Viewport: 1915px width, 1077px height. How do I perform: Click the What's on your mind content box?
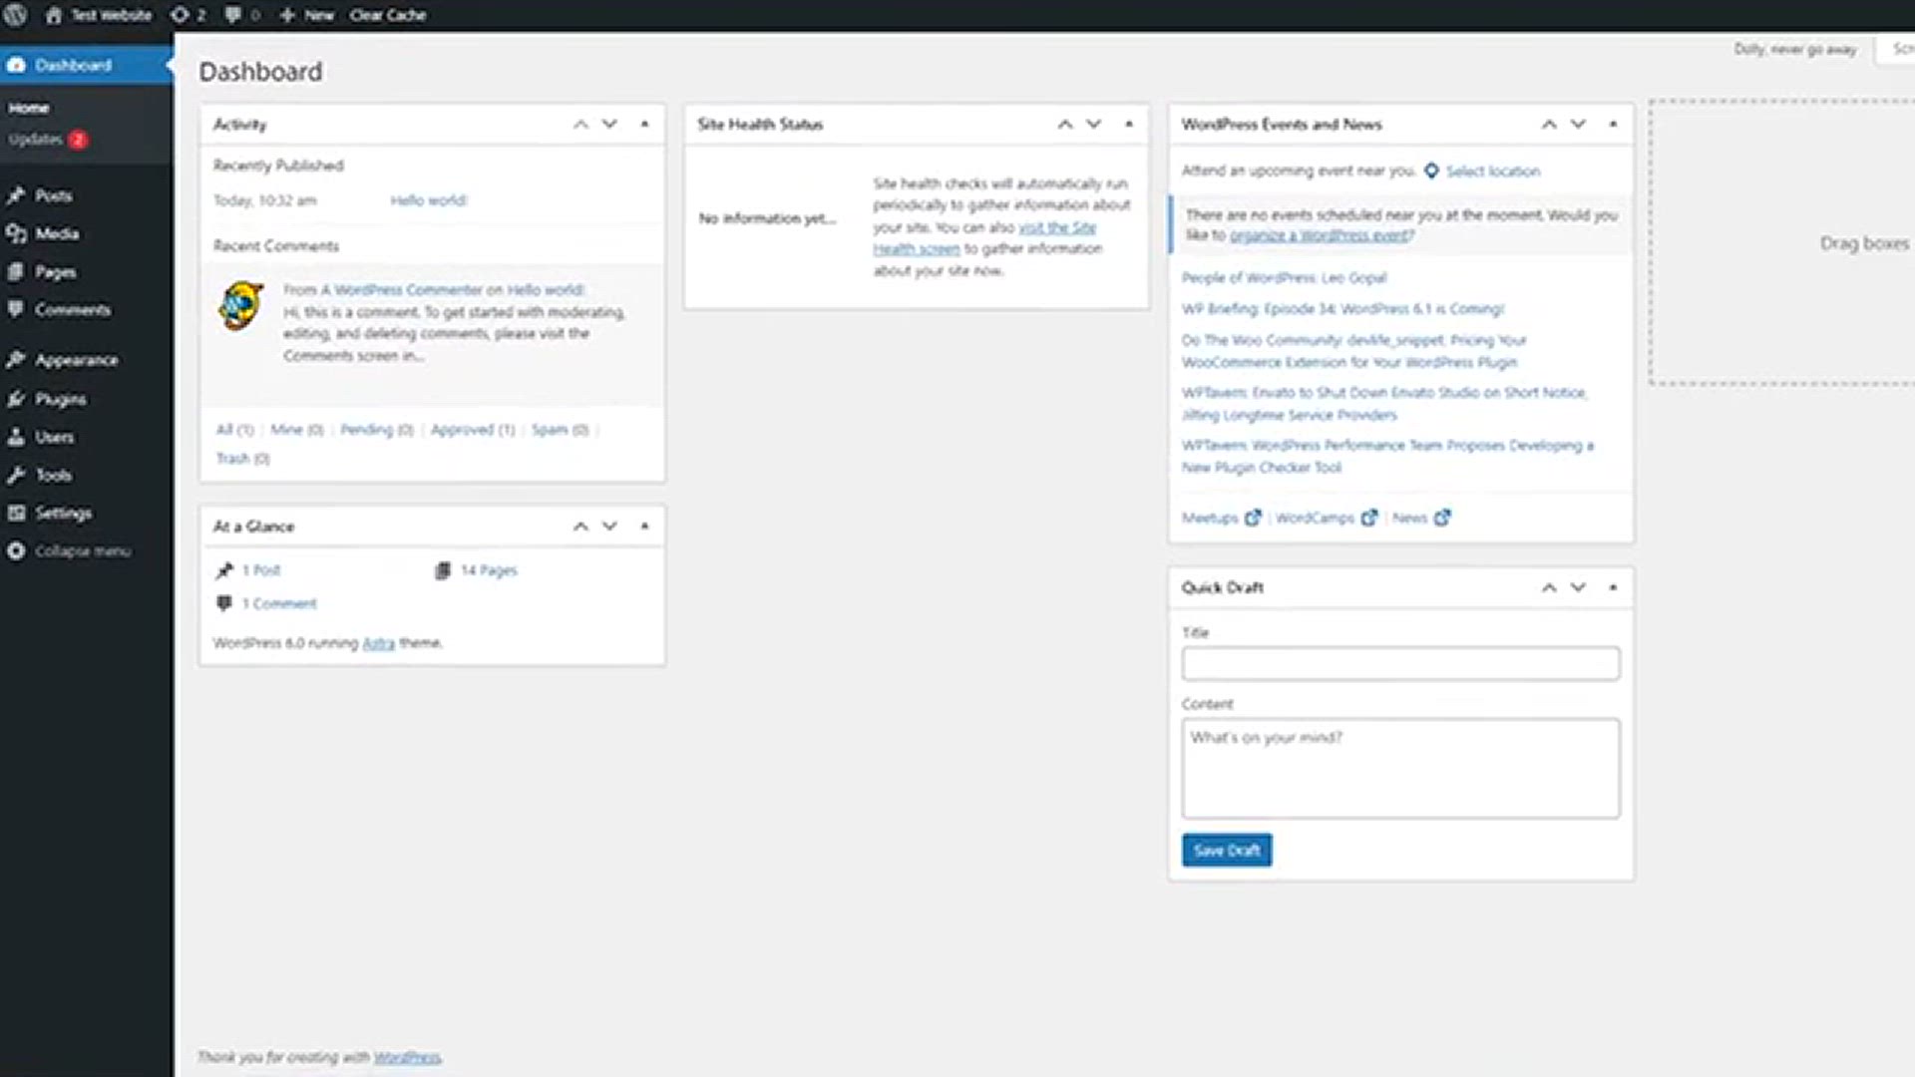click(x=1400, y=769)
